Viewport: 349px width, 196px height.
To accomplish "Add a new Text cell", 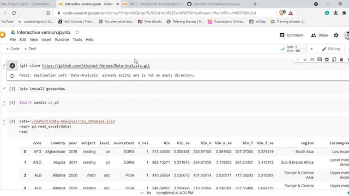I will click(x=30, y=48).
